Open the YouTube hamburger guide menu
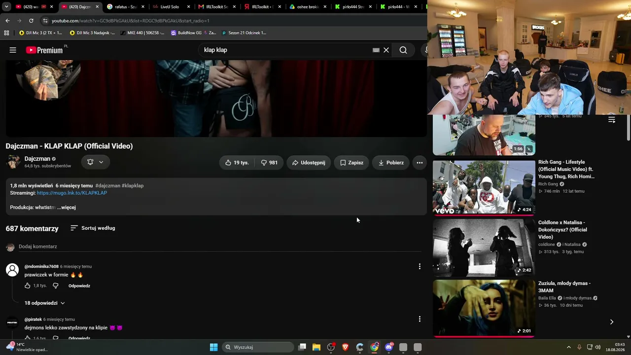The image size is (631, 355). pos(13,50)
